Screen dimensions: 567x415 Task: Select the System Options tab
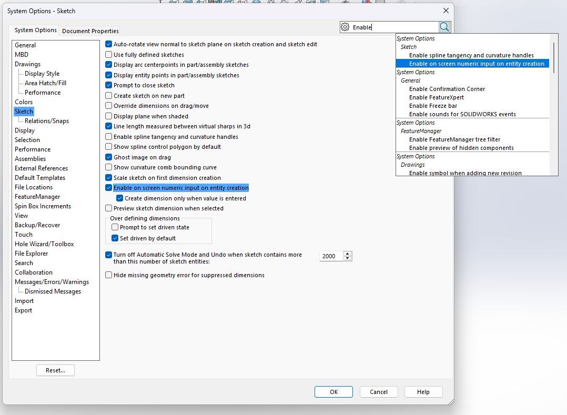click(x=35, y=31)
